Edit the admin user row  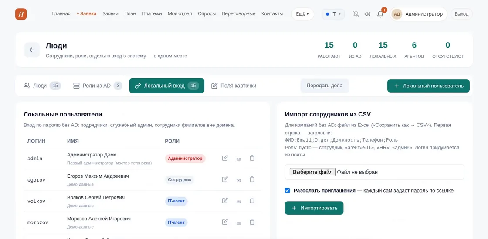[225, 158]
